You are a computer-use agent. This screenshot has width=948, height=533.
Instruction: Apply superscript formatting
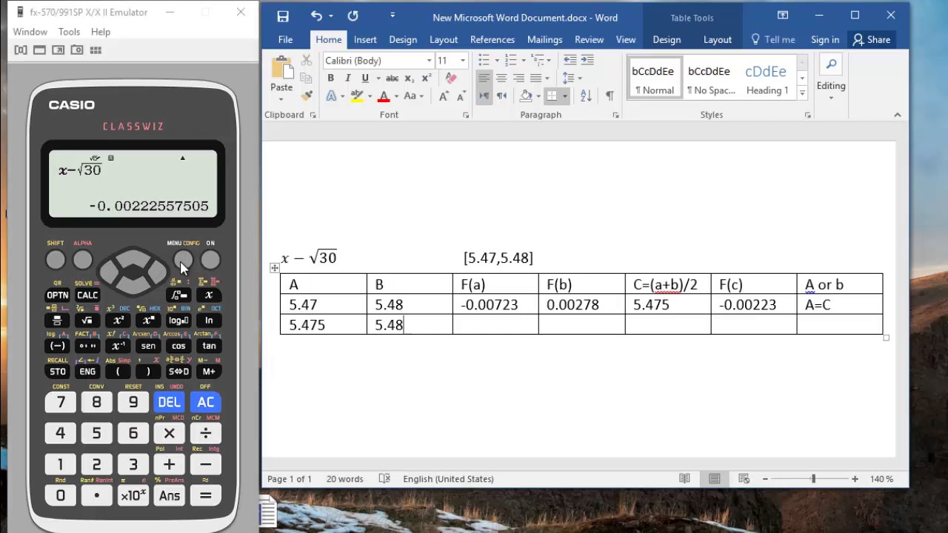426,78
